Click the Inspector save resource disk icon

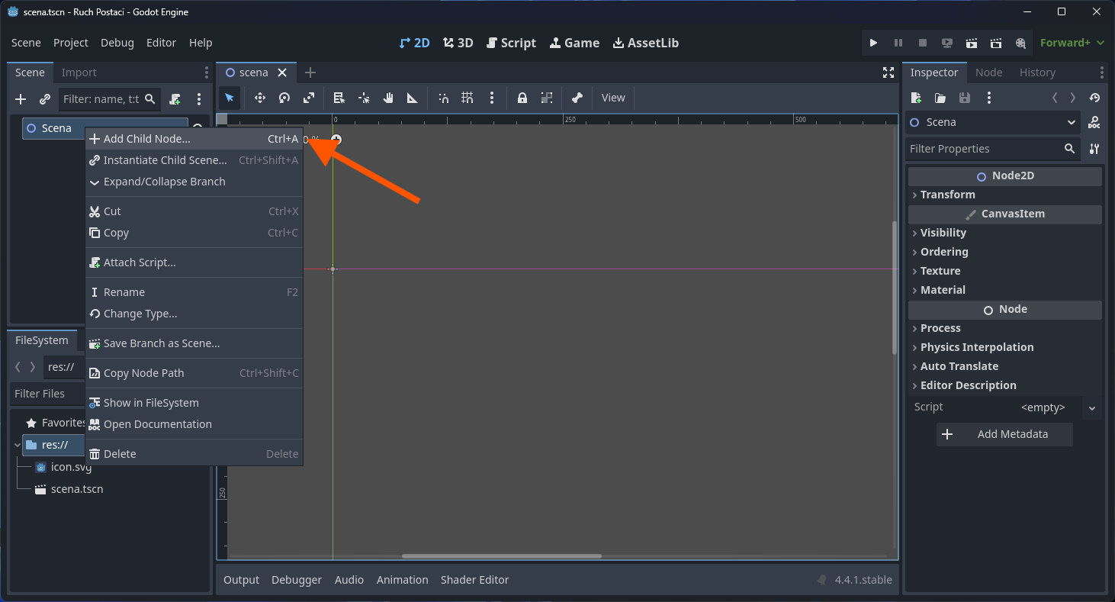pos(965,98)
